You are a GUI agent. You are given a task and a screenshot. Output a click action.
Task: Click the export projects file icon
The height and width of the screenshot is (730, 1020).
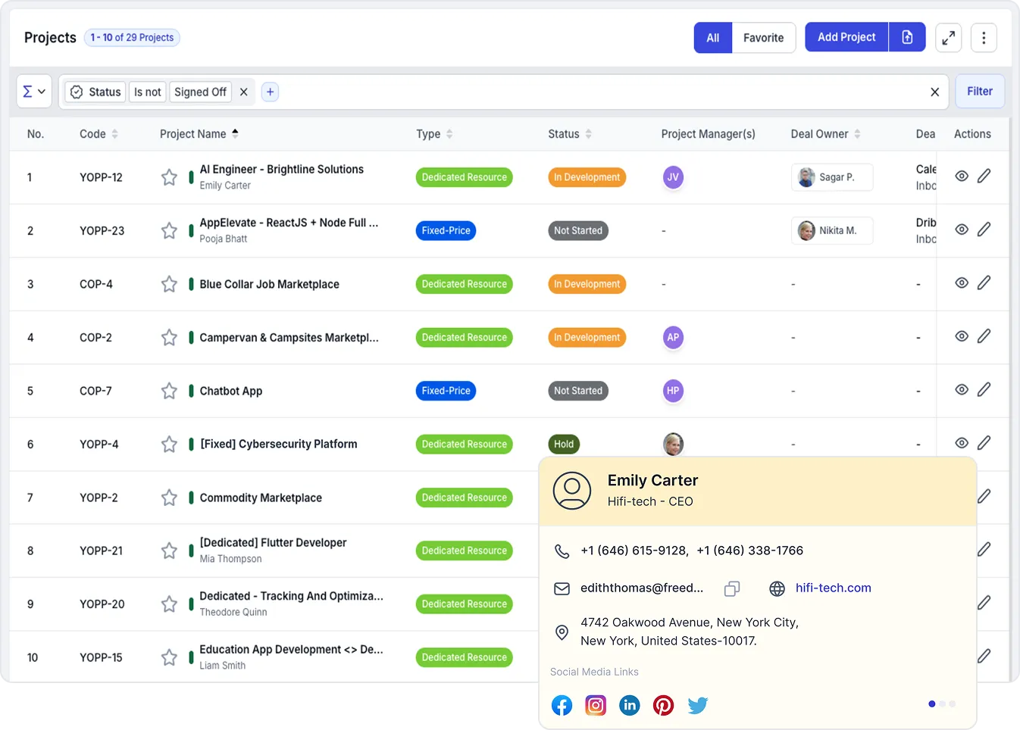907,36
